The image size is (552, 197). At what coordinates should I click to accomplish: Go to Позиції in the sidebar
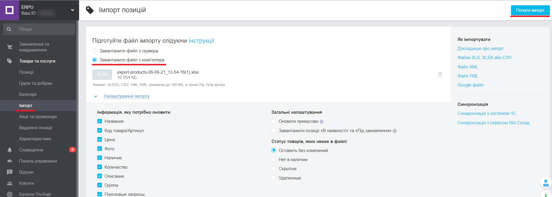point(26,72)
